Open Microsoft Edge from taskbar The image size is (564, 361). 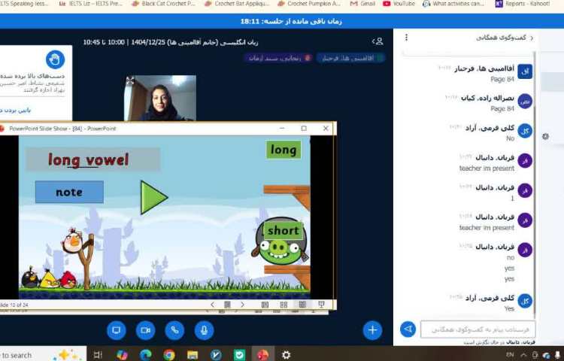click(145, 355)
